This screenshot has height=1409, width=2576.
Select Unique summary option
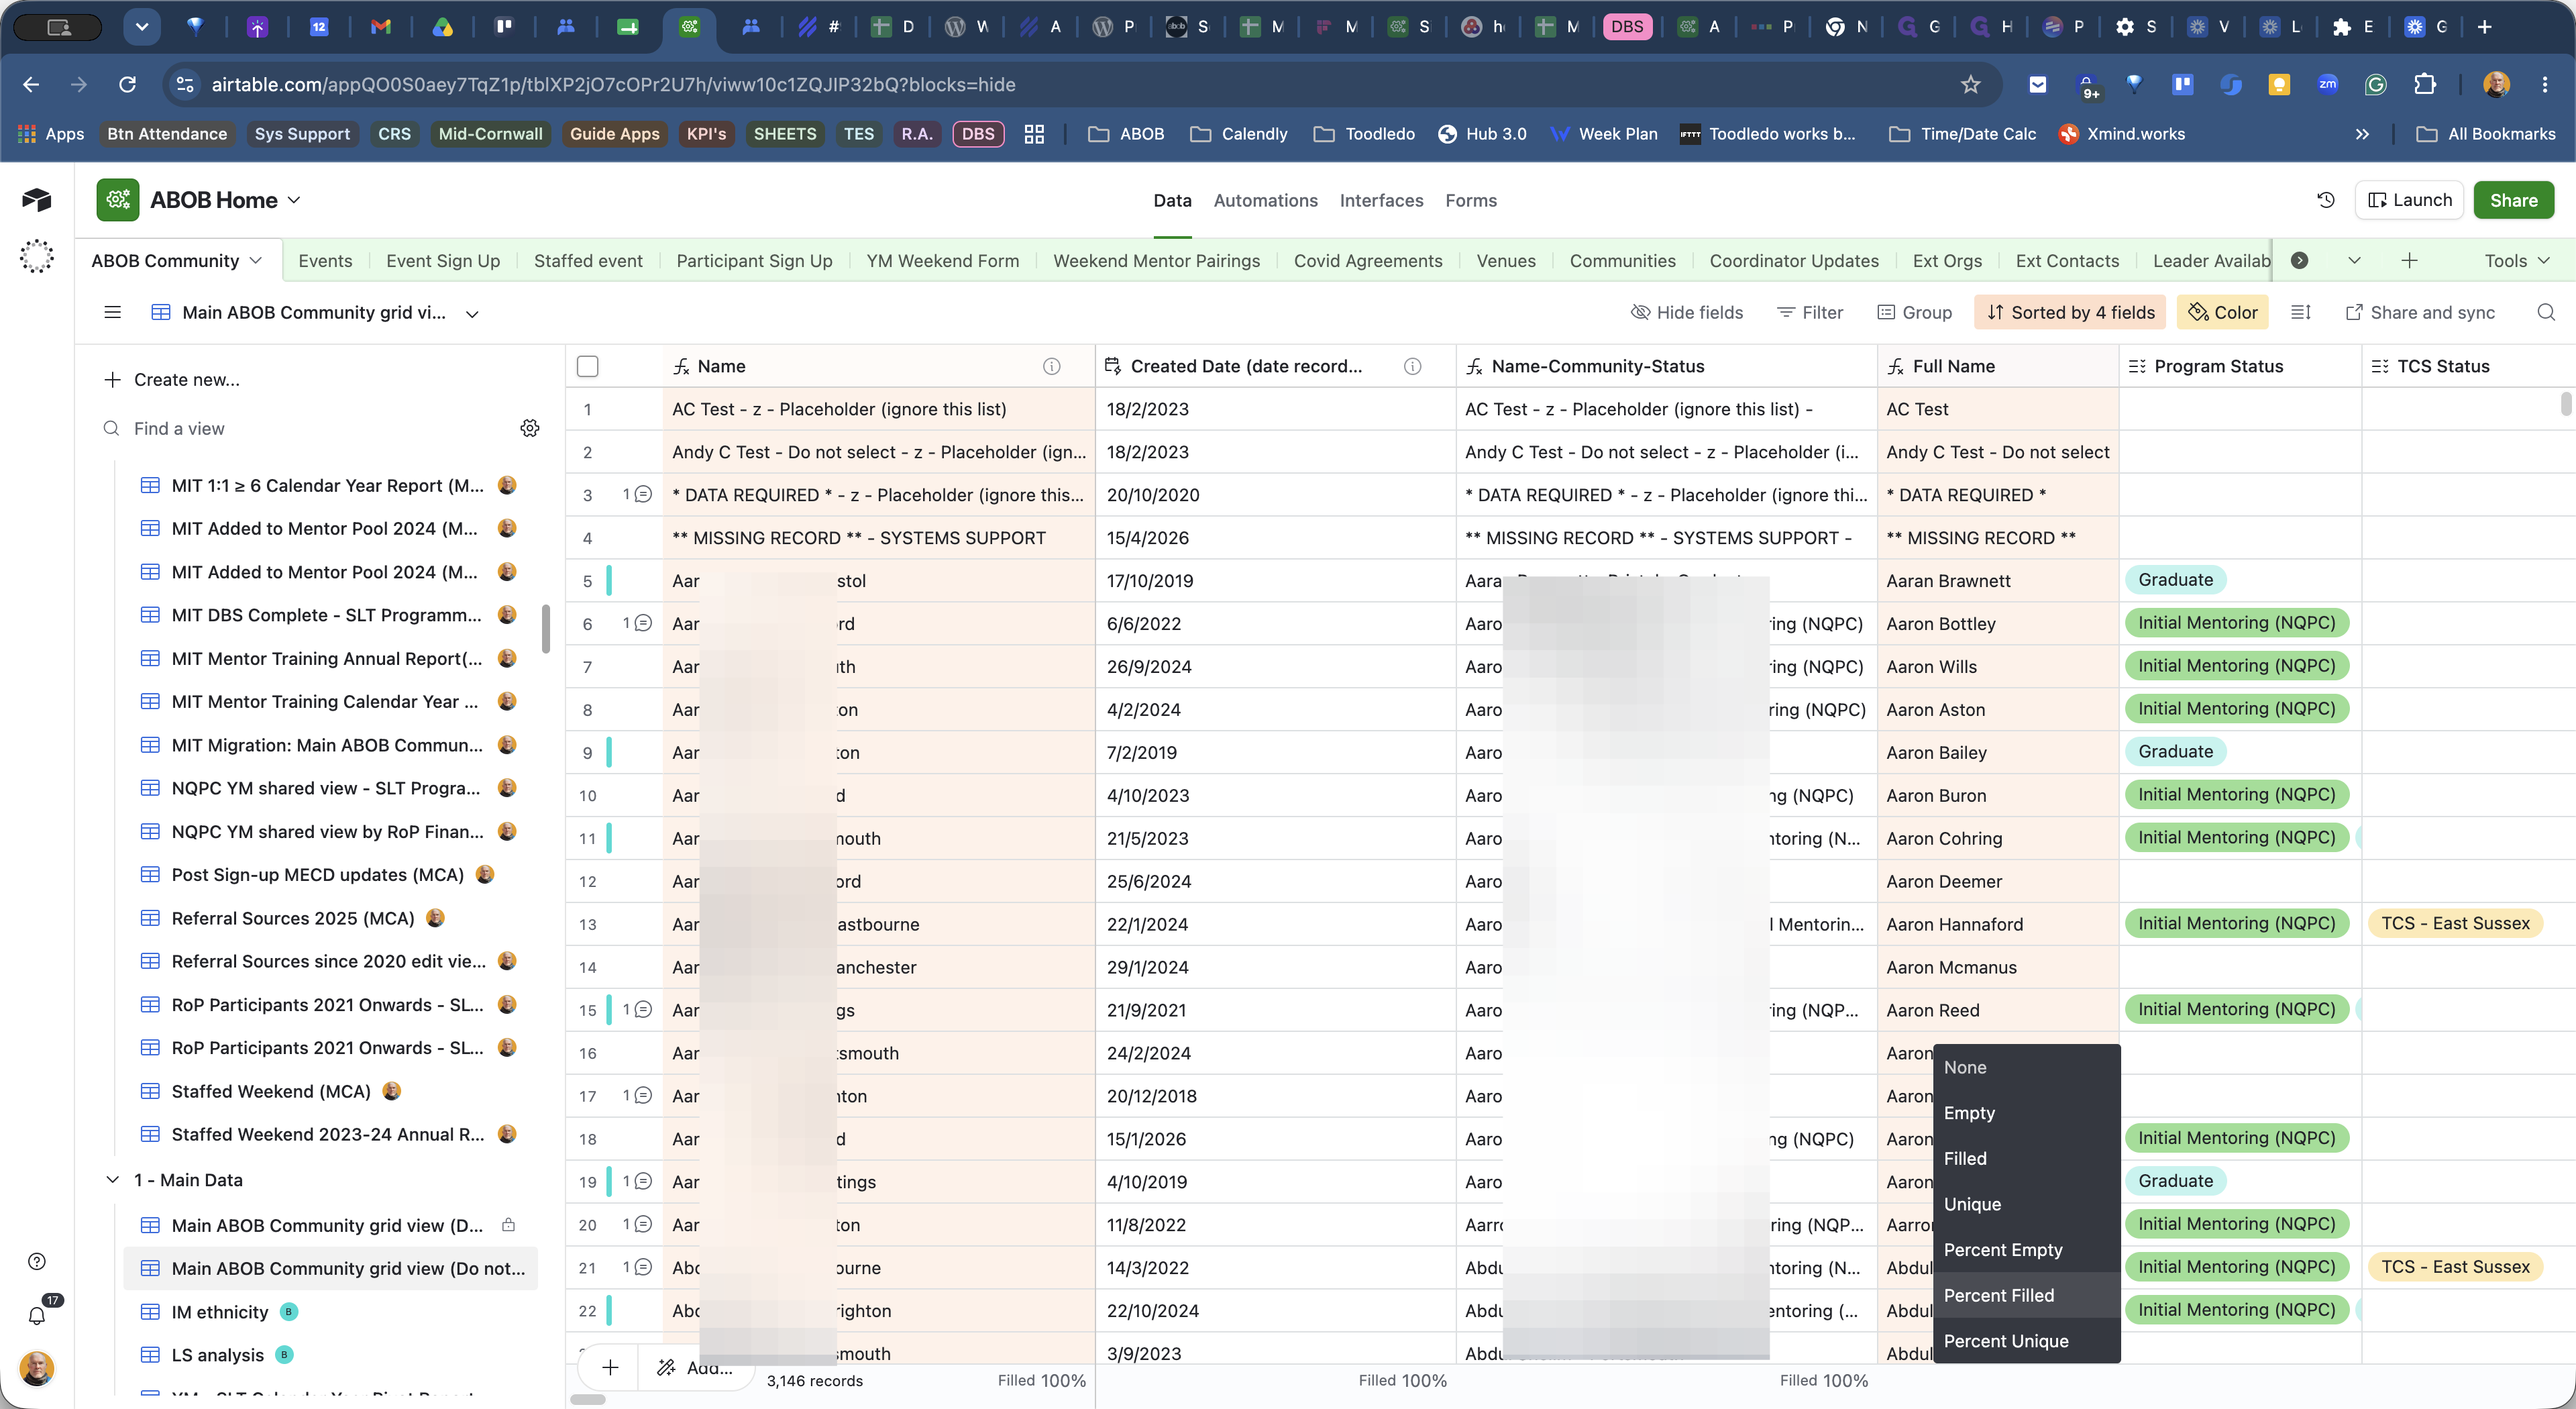[2026, 1204]
